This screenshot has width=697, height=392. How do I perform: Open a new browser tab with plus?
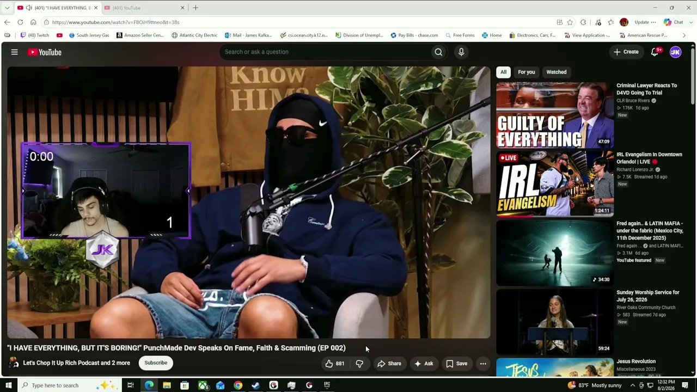195,8
